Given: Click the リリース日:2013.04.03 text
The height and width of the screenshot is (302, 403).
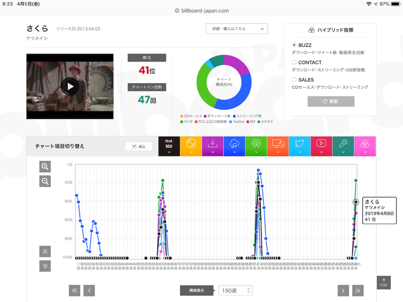Looking at the screenshot, I should (x=78, y=29).
